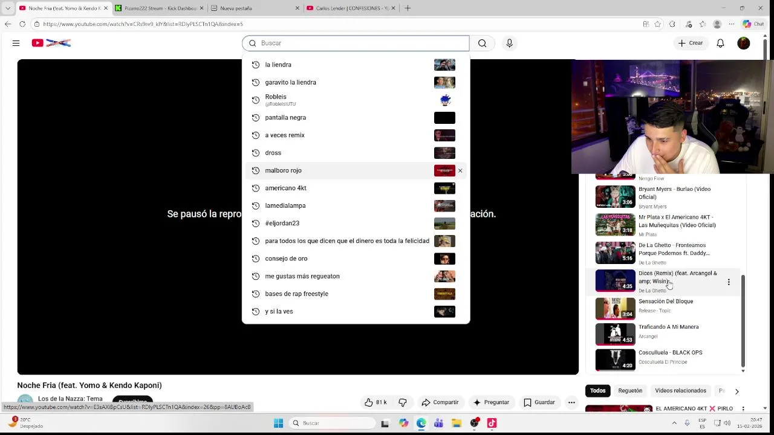Image resolution: width=774 pixels, height=435 pixels.
Task: Open YouTube notifications bell
Action: 720,43
